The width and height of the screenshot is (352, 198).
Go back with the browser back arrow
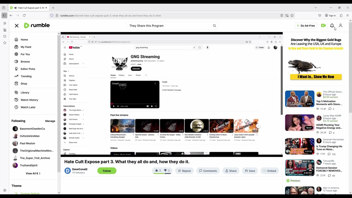point(11,15)
